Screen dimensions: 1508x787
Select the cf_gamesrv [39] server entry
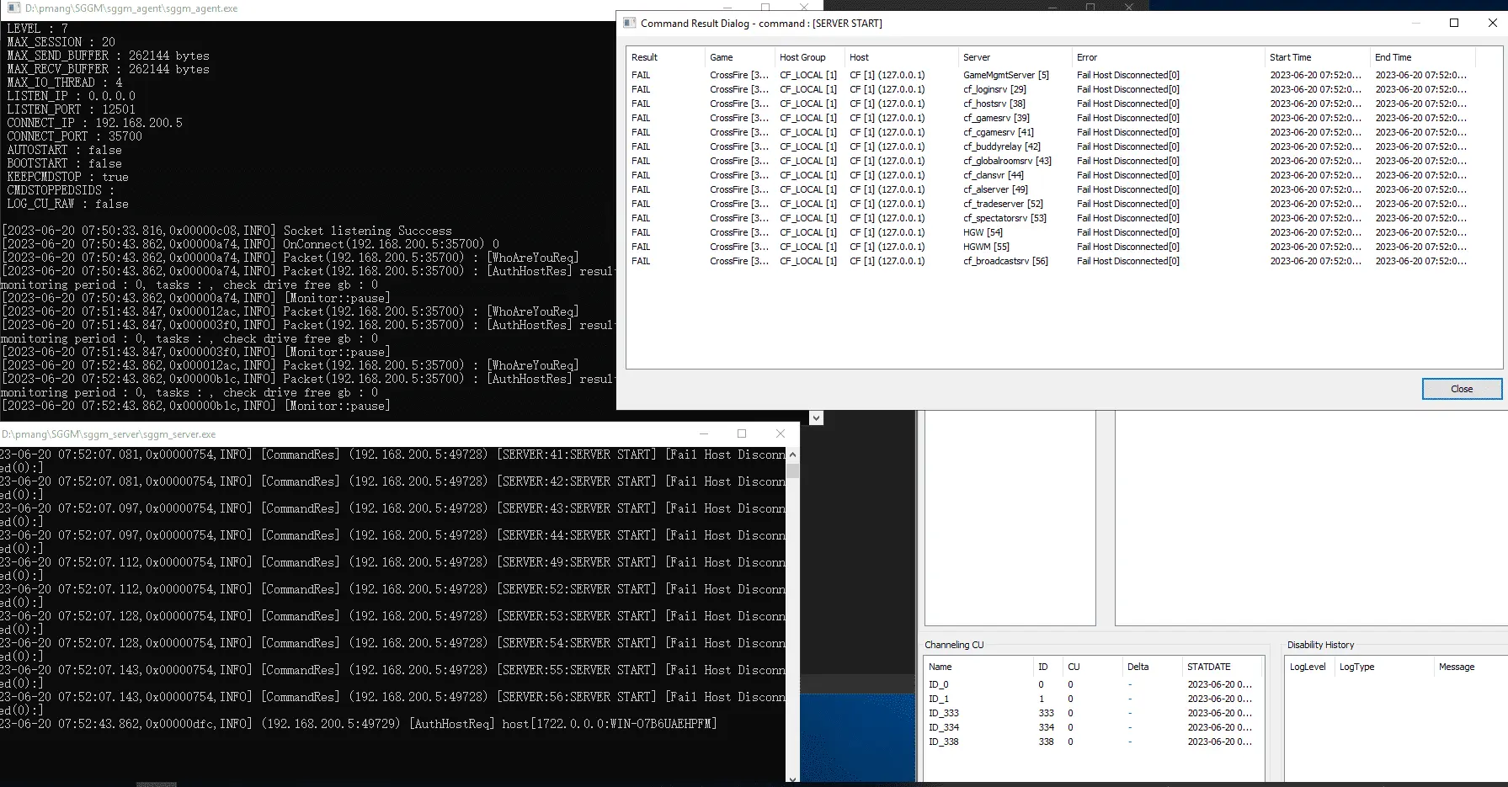[1049, 118]
